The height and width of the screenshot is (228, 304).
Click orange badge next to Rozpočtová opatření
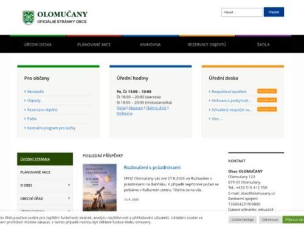point(267,91)
